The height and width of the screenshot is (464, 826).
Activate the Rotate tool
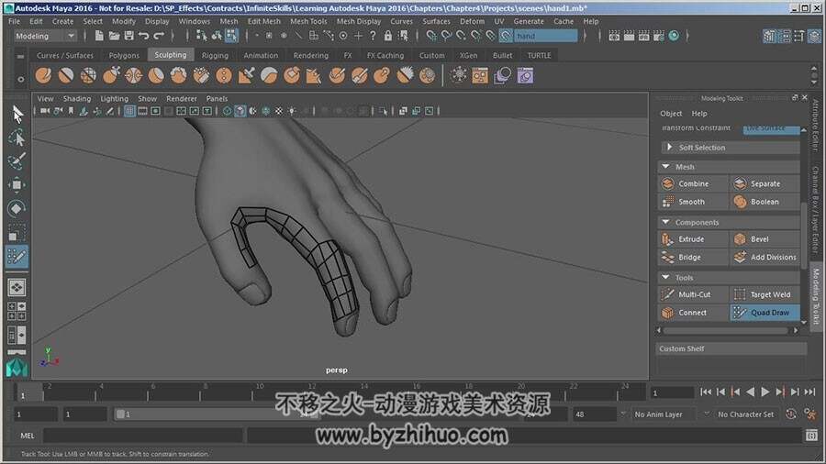click(17, 208)
